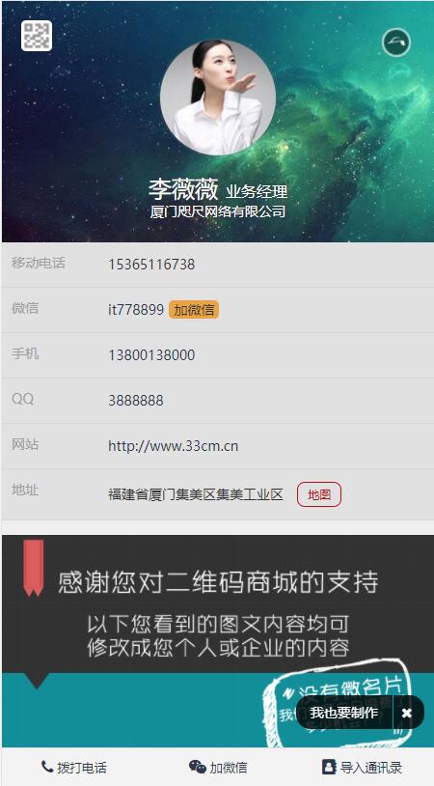434x786 pixels.
Task: Open the 感谢您对二维码商城的支持 banner
Action: (218, 582)
